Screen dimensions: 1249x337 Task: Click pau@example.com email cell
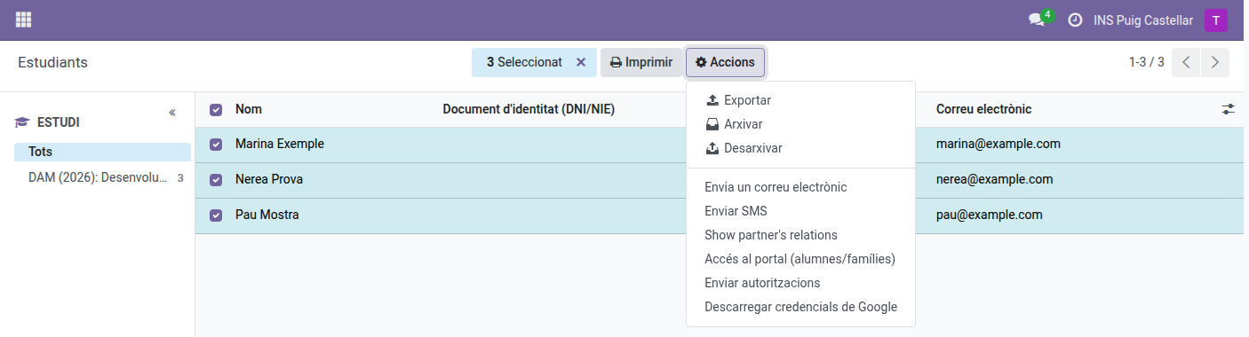pyautogui.click(x=990, y=215)
